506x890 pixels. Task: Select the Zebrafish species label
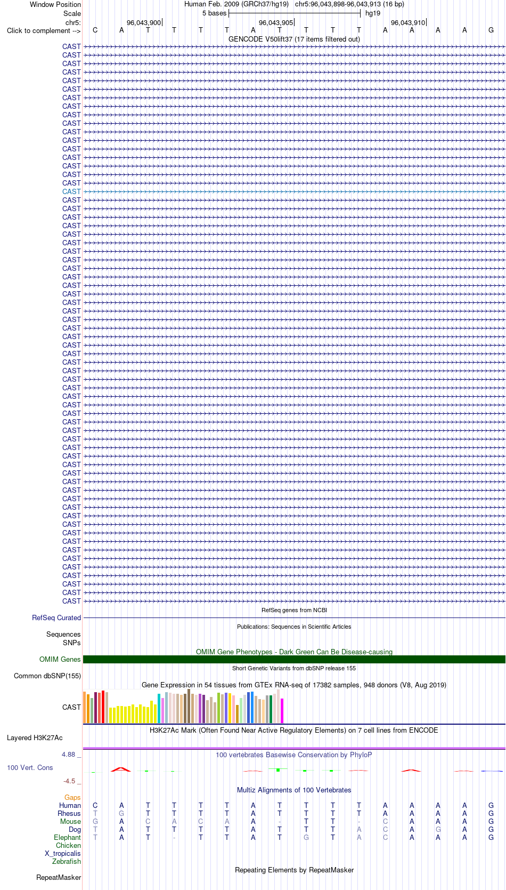tap(67, 861)
